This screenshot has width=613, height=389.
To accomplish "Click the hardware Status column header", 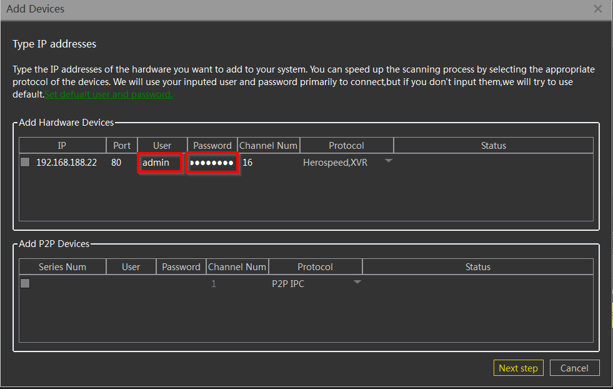I will [x=493, y=146].
